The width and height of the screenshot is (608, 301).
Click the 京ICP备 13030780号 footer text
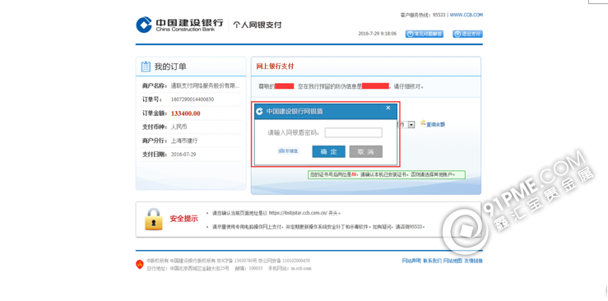pos(238,261)
